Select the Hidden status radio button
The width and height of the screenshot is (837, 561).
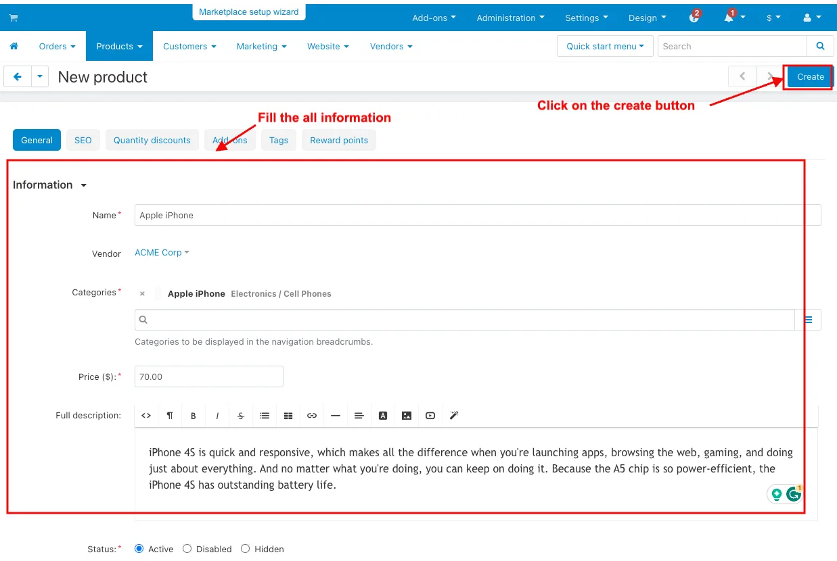coord(246,549)
